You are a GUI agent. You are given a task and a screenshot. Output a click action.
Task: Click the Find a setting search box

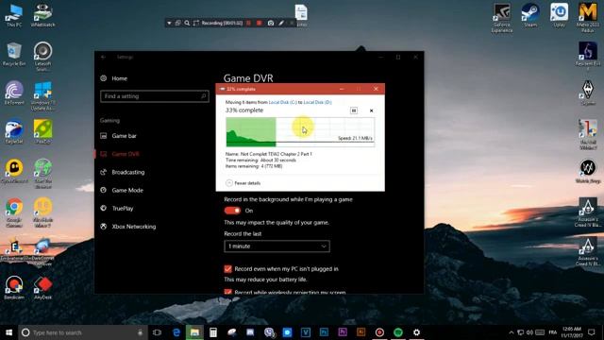[155, 96]
